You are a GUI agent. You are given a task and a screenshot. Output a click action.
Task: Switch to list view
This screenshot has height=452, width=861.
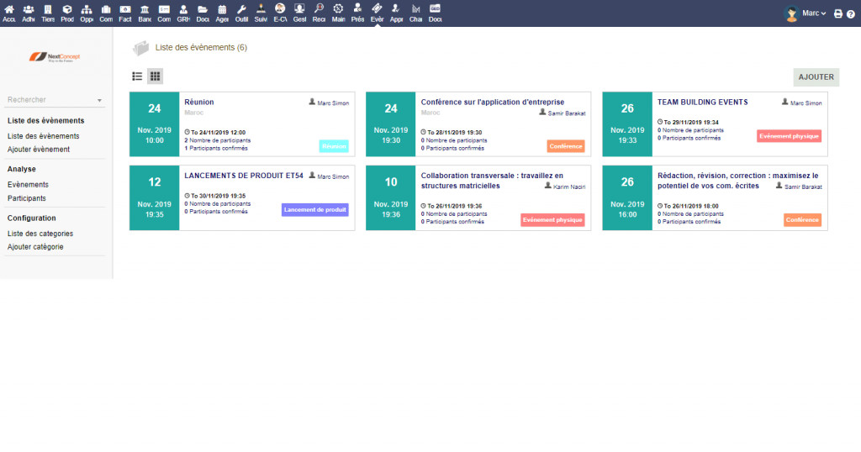137,76
